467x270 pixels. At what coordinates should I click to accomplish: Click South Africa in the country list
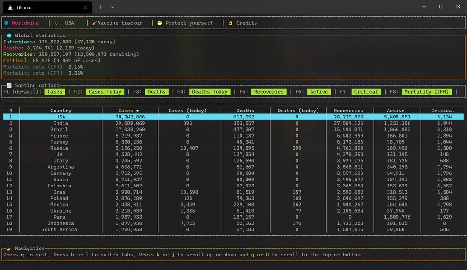(59, 229)
